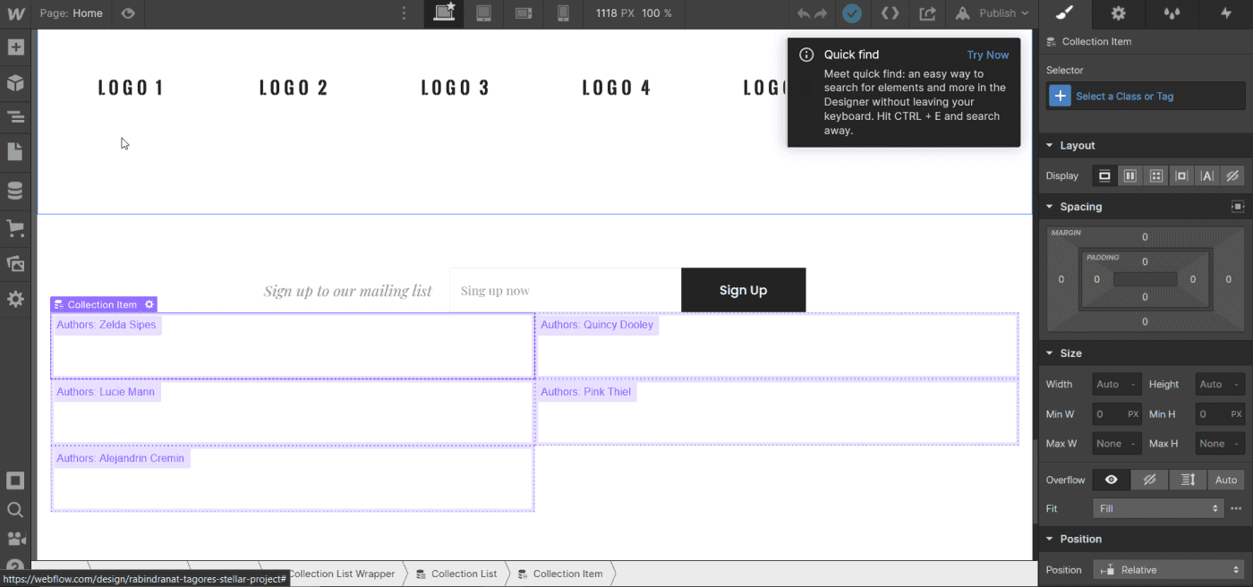The image size is (1253, 587).
Task: Click the saved status checkmark
Action: (x=852, y=13)
